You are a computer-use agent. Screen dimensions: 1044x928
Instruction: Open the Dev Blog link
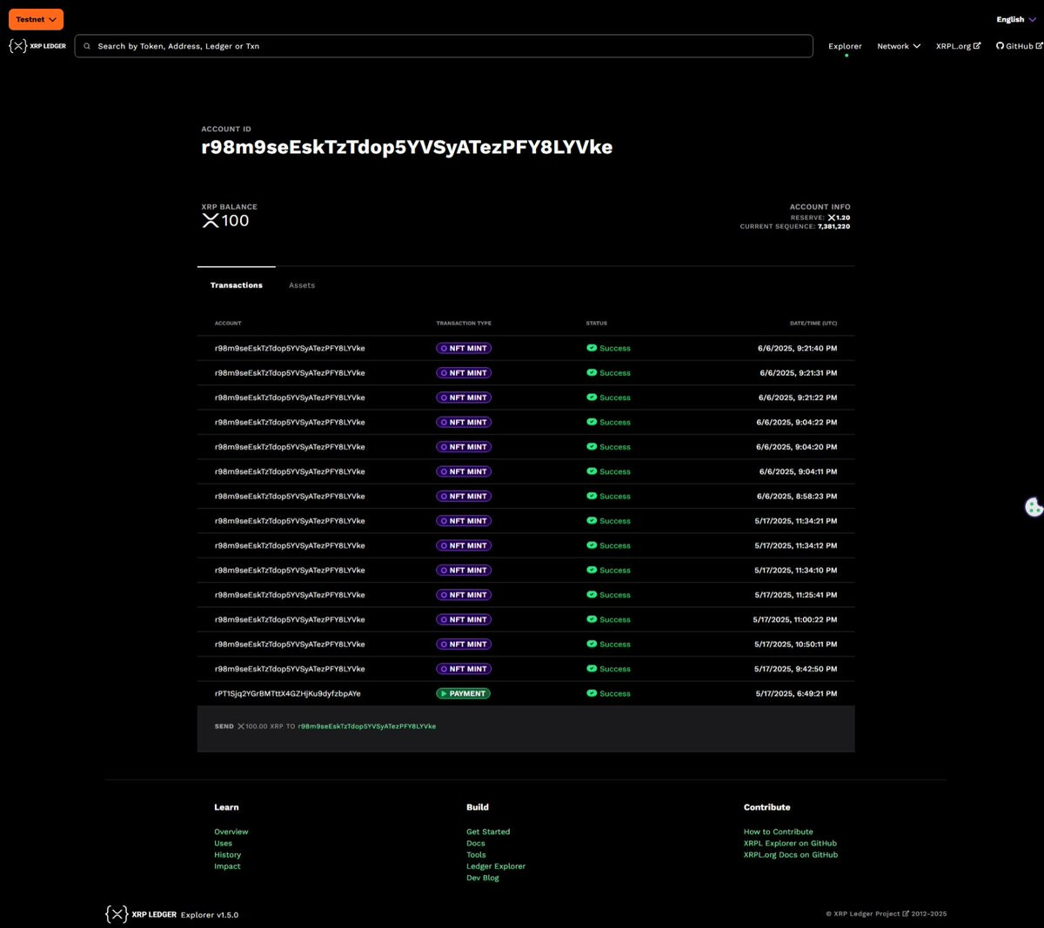click(483, 878)
